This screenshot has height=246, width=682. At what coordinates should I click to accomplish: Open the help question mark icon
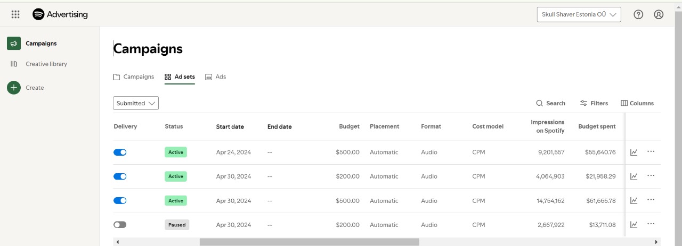pos(638,14)
